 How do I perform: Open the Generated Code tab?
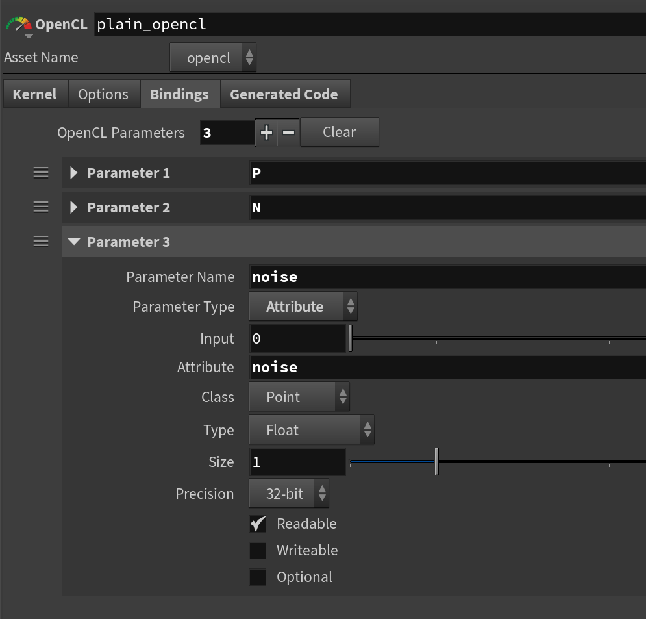(x=284, y=94)
